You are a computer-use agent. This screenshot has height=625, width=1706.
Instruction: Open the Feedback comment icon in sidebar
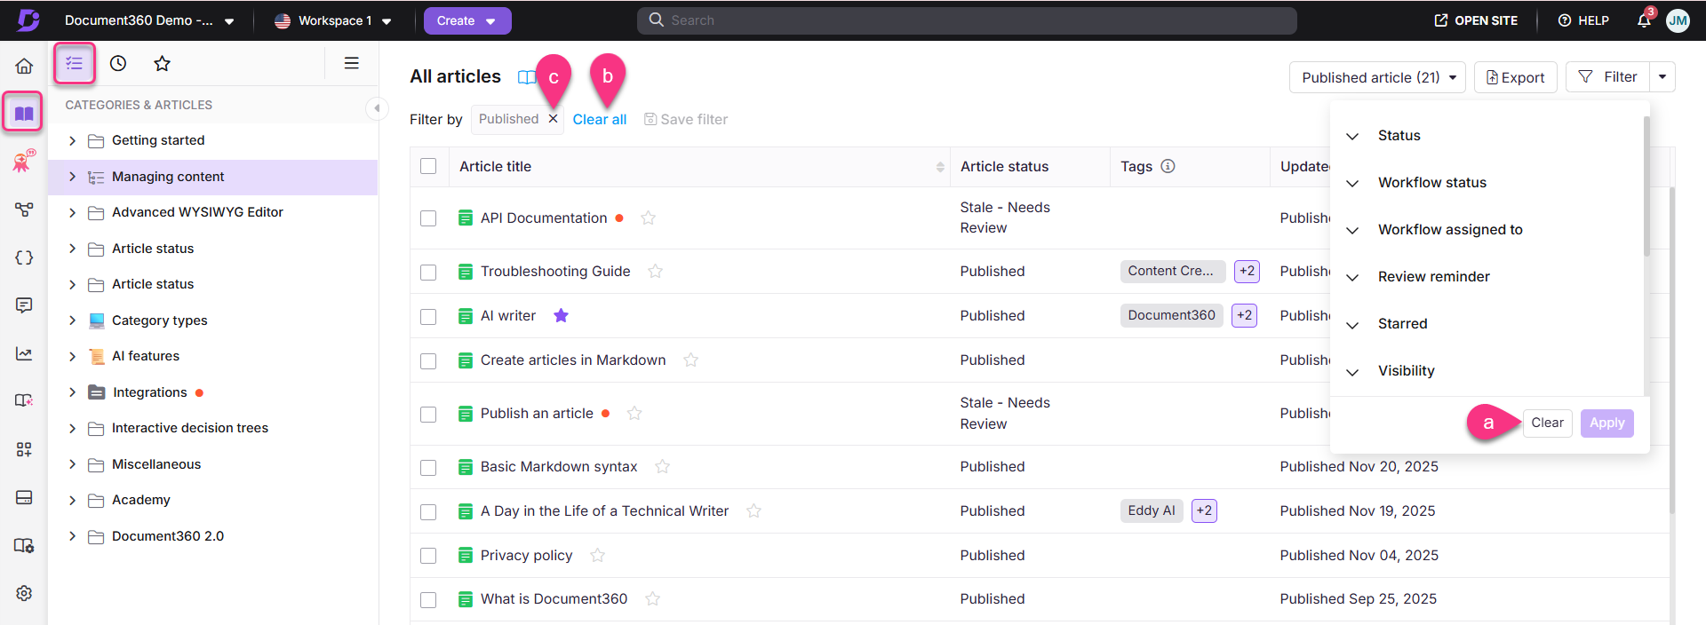pos(24,305)
